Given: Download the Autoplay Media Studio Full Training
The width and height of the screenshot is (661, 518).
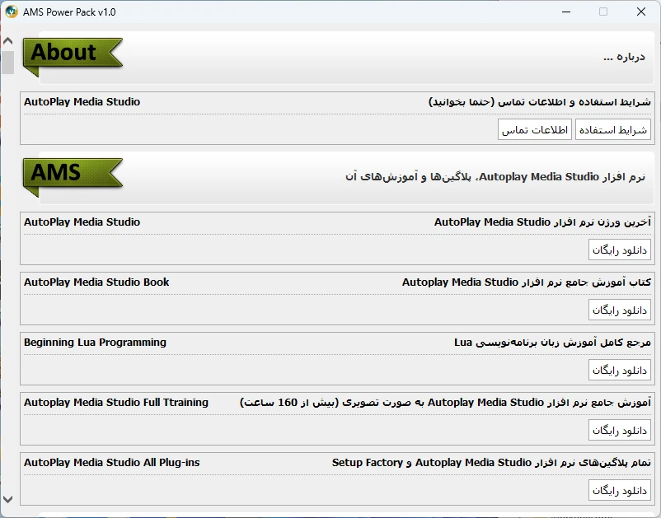Looking at the screenshot, I should pyautogui.click(x=620, y=431).
